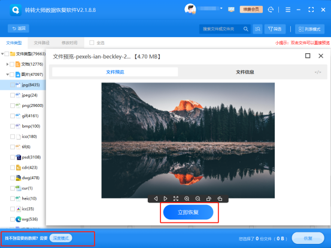This screenshot has height=248, width=331.
Task: Check the bmp(100) checkbox
Action: pyautogui.click(x=13, y=126)
